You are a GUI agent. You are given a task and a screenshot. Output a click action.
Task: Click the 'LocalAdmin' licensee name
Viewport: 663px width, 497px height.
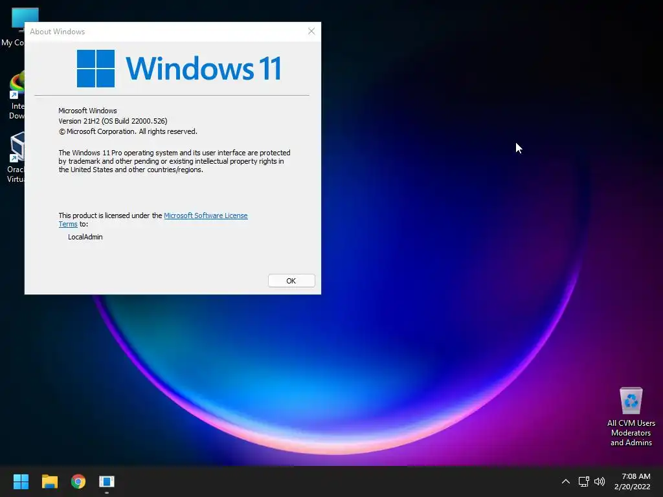85,237
